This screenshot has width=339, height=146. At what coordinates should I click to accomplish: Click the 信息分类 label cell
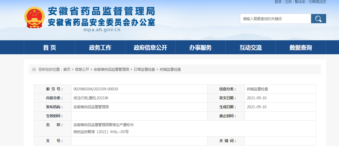pyautogui.click(x=226, y=89)
